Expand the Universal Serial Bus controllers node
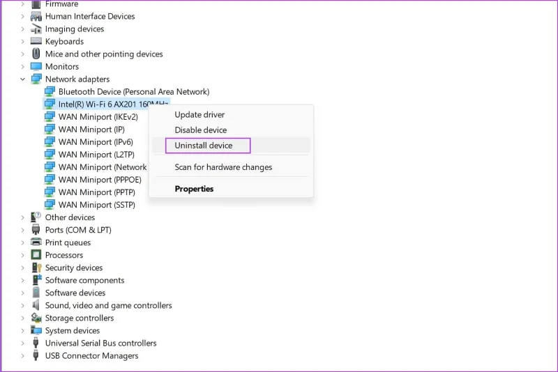558x372 pixels. click(23, 343)
